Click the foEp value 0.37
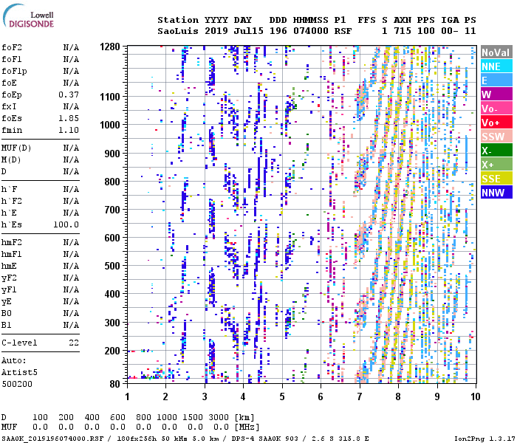Viewport: 517px width, 443px height. coord(69,95)
